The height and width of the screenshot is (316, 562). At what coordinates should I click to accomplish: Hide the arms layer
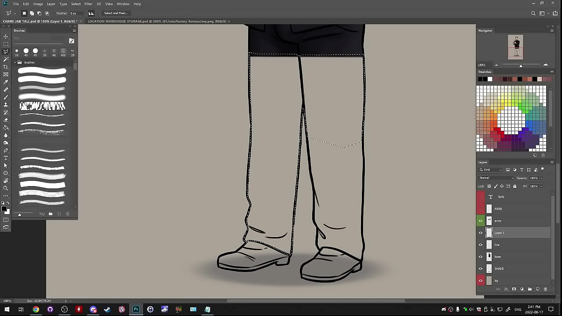click(x=480, y=221)
